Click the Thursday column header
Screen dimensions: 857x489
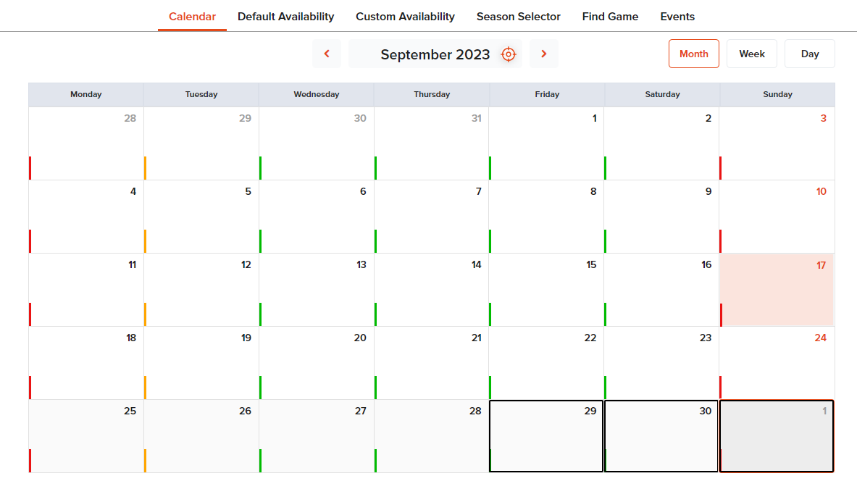pyautogui.click(x=432, y=94)
